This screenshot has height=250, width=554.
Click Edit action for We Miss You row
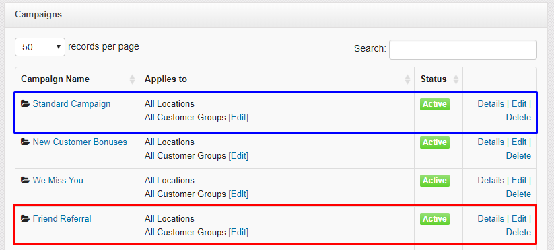click(519, 181)
